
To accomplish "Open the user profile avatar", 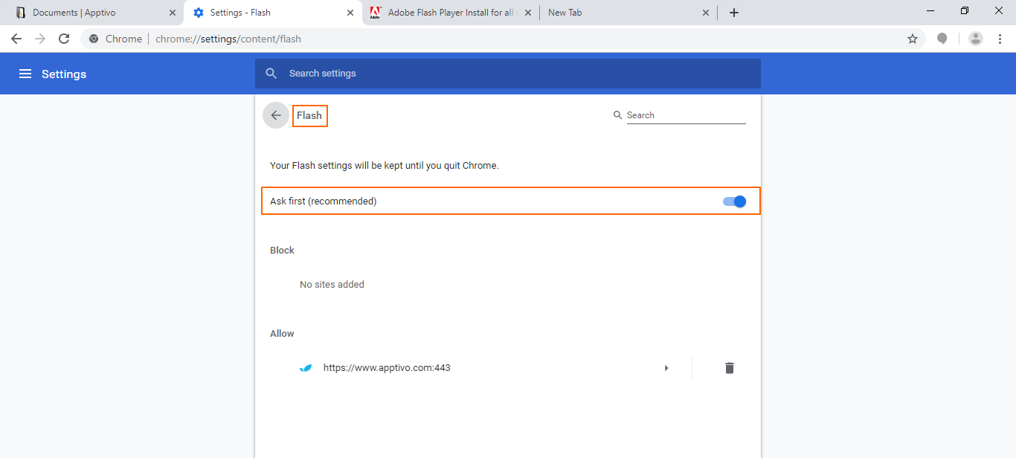I will (x=976, y=39).
